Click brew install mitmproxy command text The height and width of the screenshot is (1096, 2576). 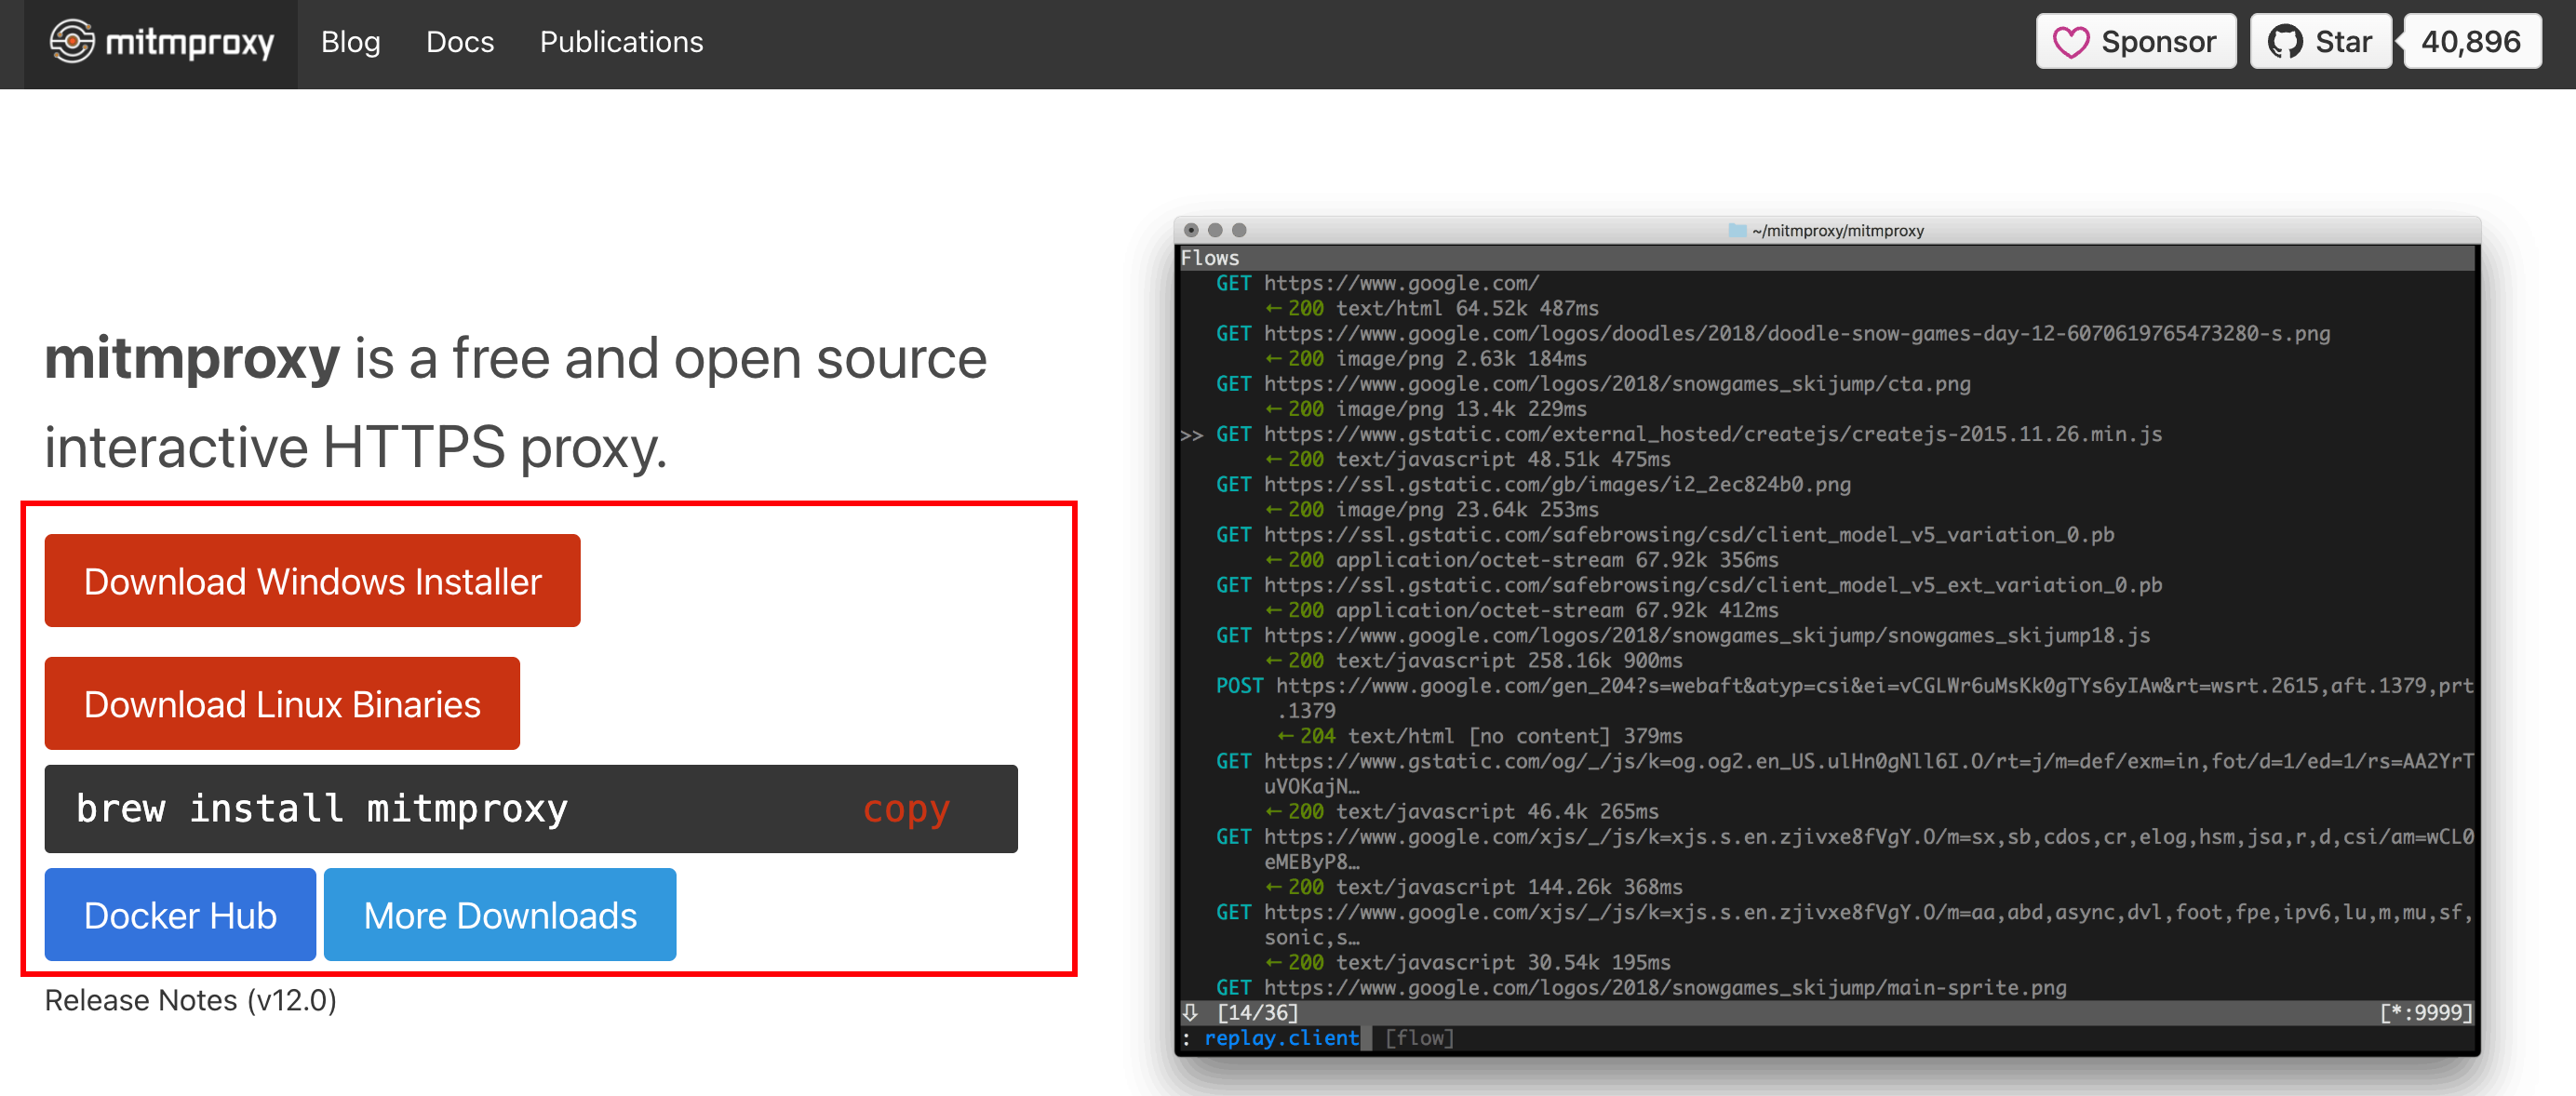click(x=322, y=808)
